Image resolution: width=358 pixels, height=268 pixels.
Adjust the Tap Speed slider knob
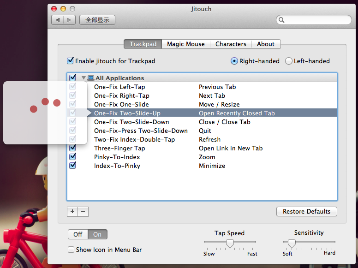tap(230, 244)
